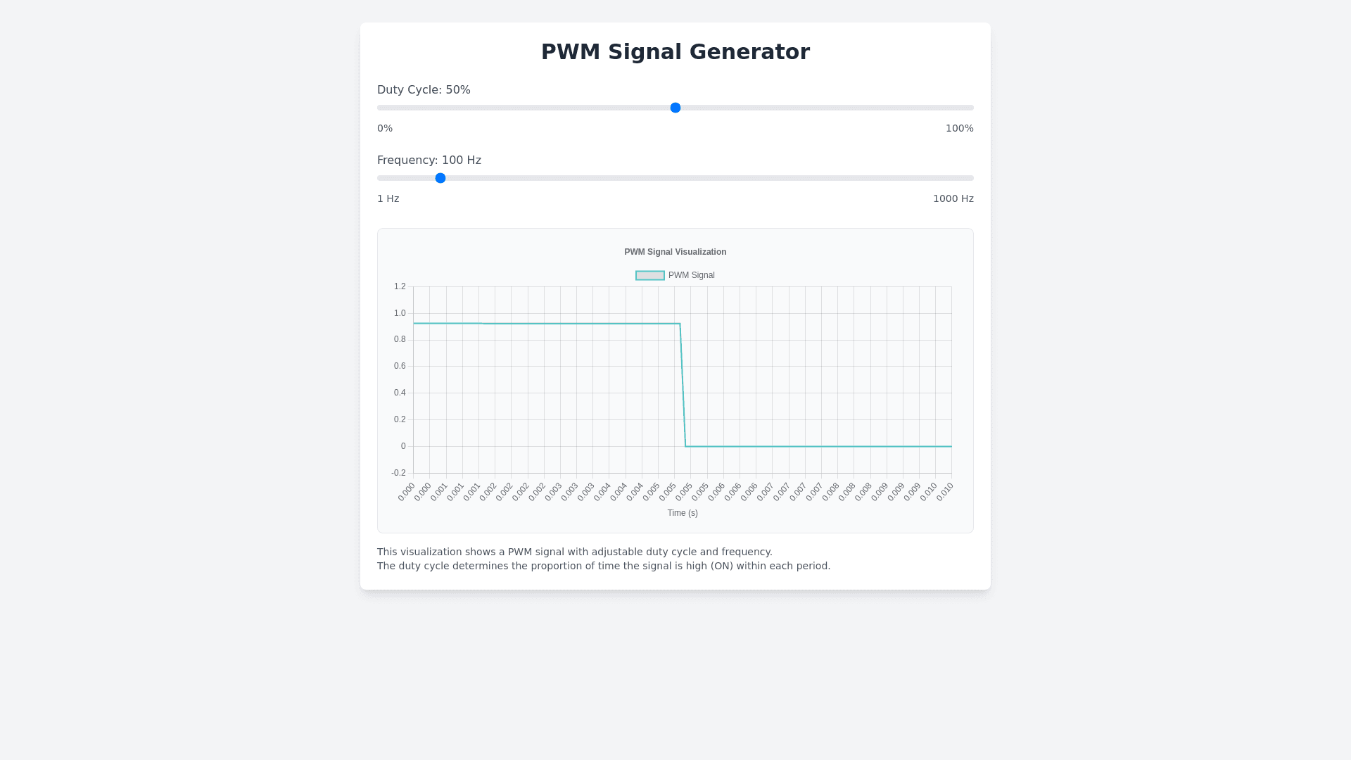Click the "1000 Hz" maximum frequency label
This screenshot has width=1351, height=760.
point(953,198)
